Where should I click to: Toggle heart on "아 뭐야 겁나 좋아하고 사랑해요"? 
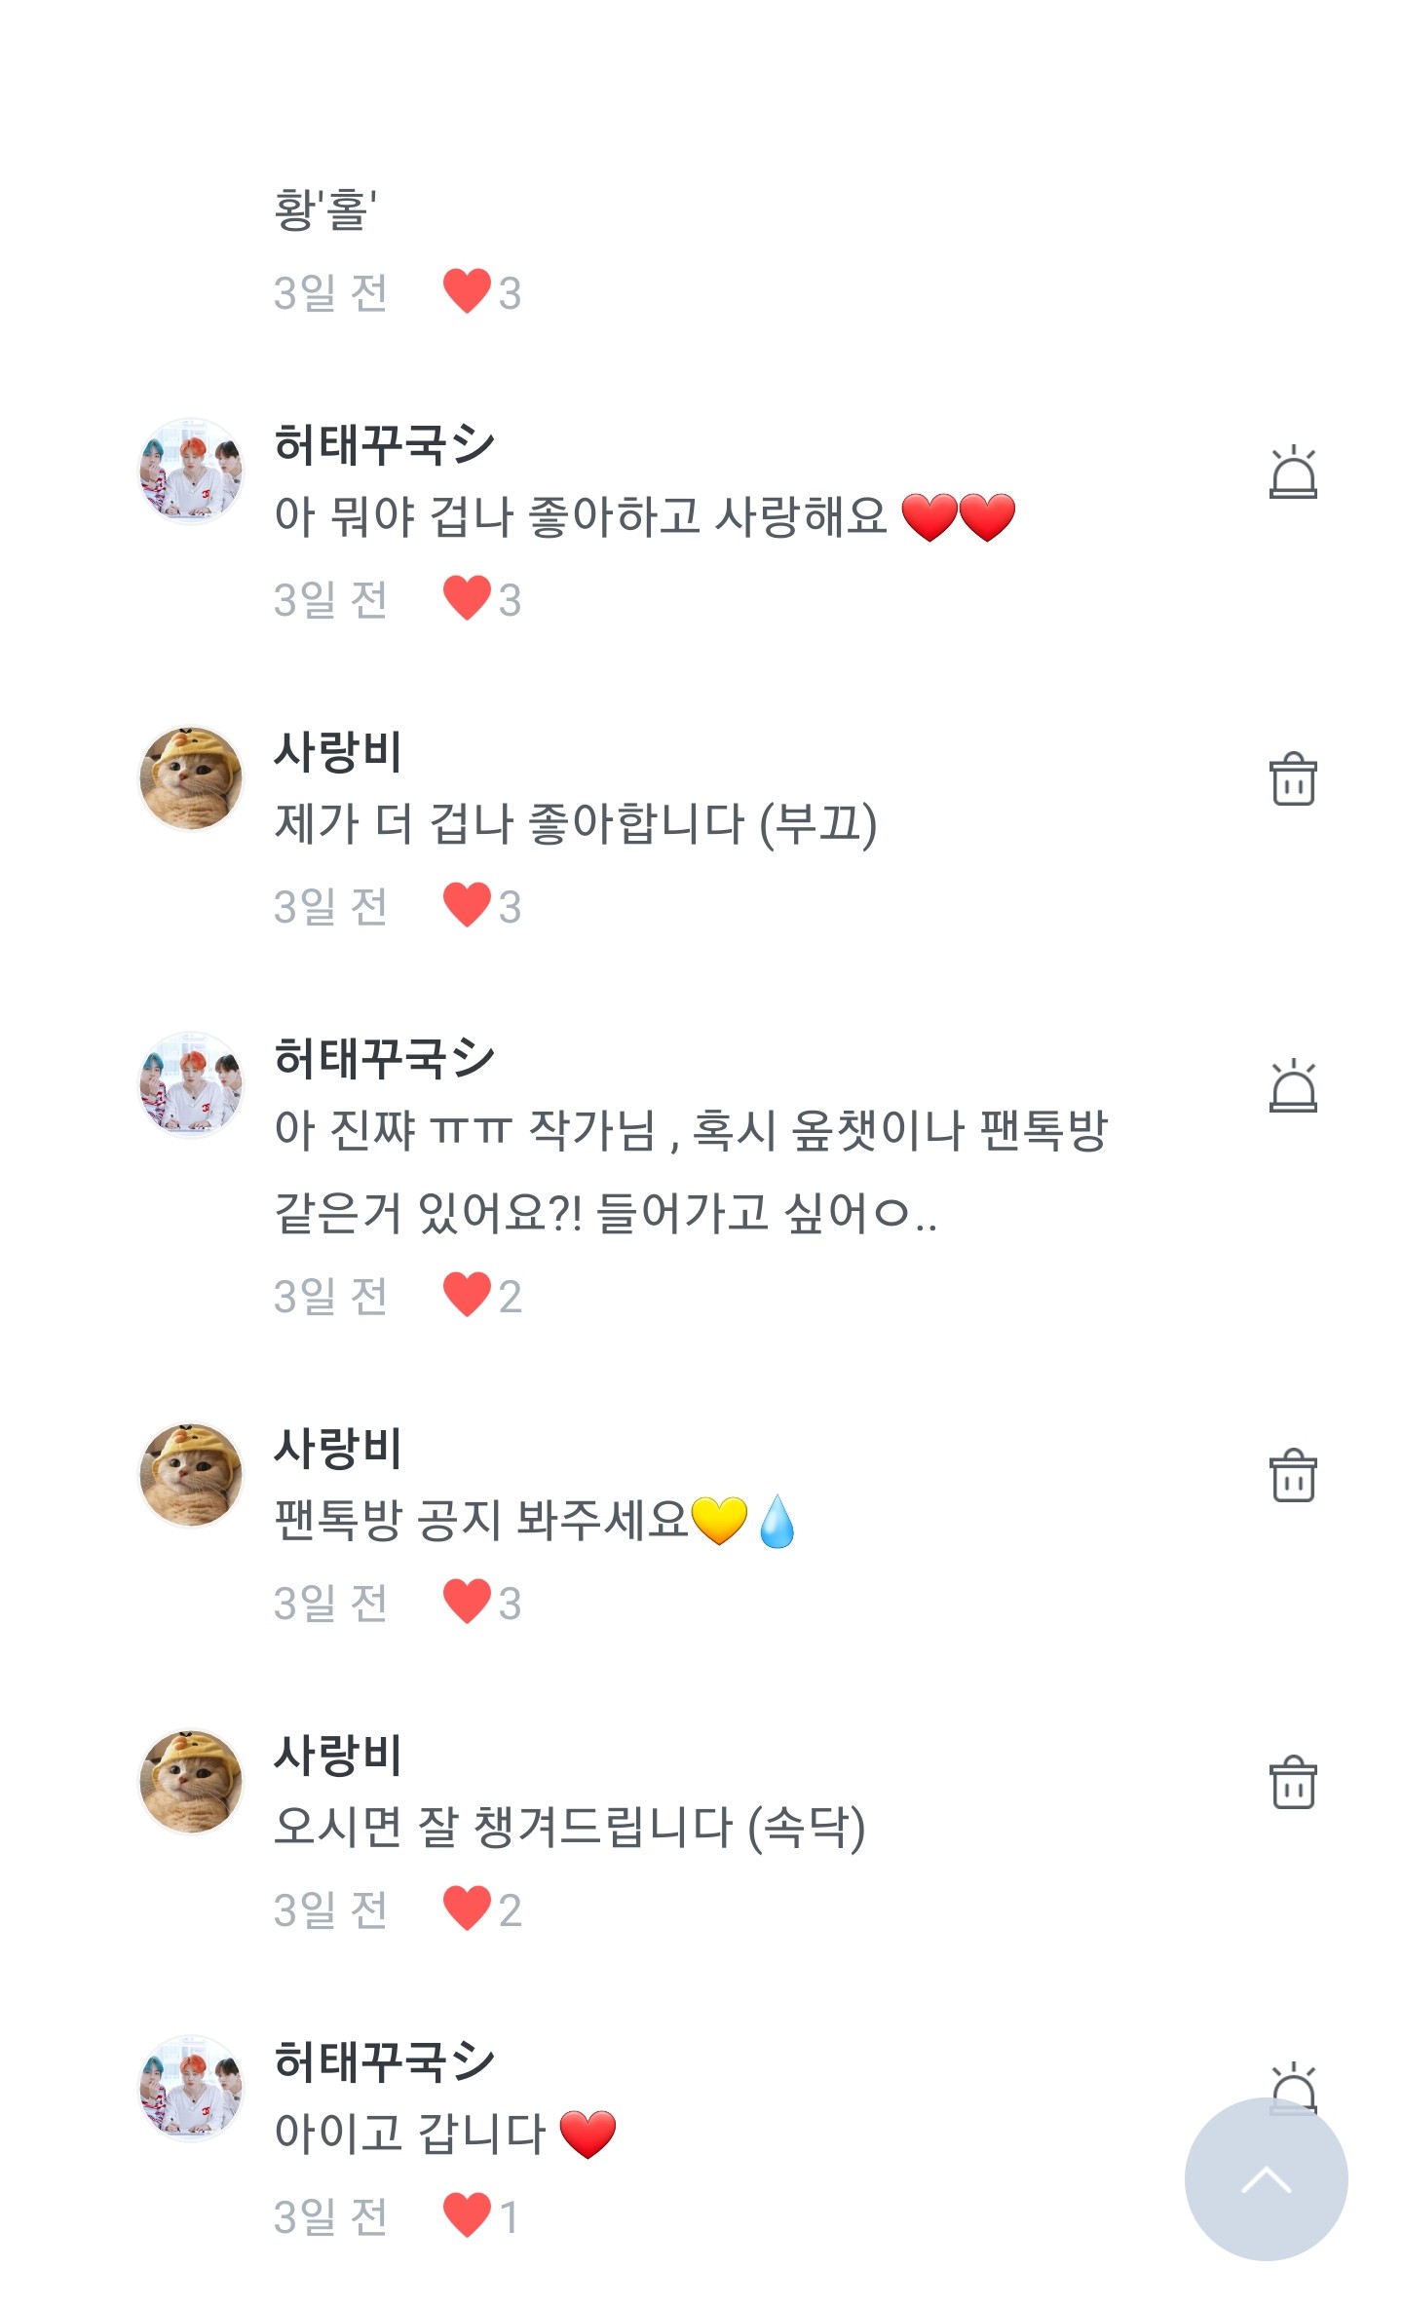coord(467,598)
